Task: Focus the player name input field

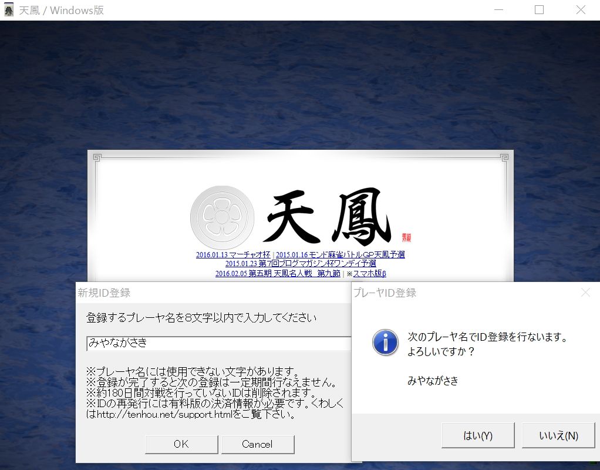Action: (x=219, y=343)
